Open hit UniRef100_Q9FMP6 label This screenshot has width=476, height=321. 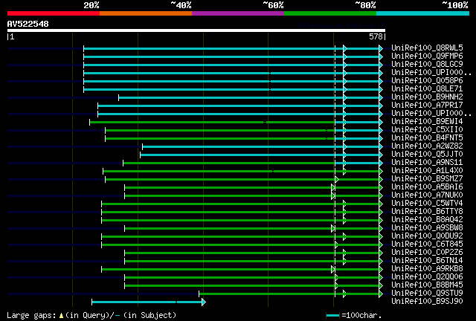(x=427, y=56)
